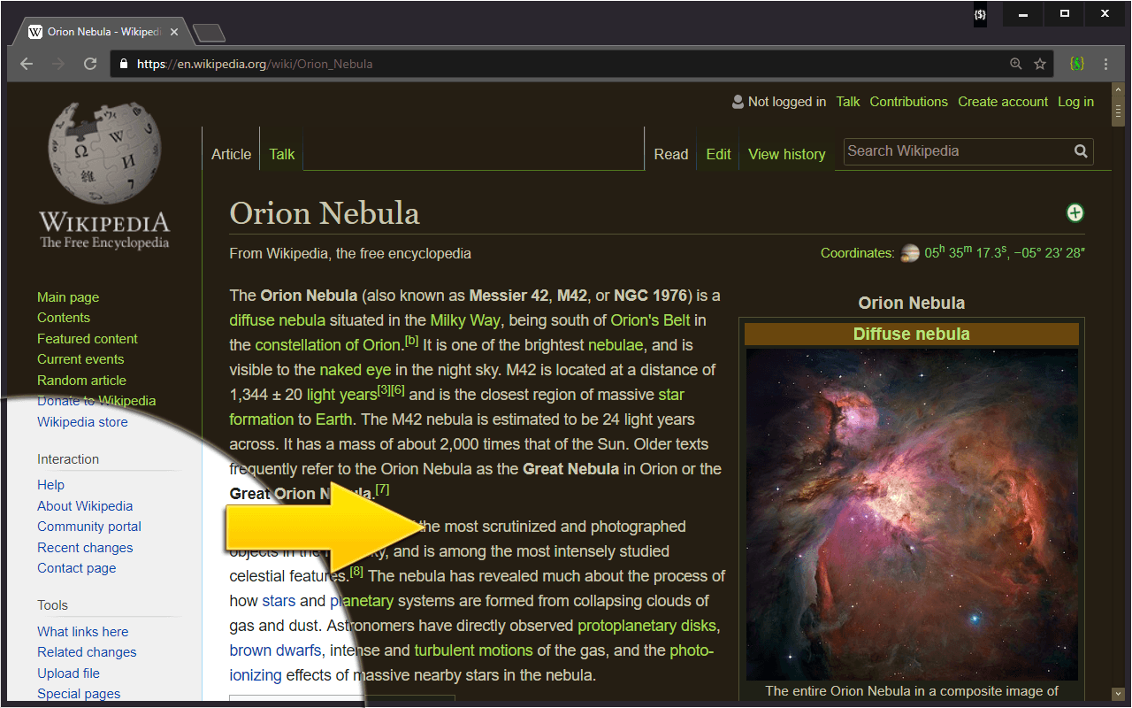1132x708 pixels.
Task: Follow the Milky Way link
Action: pyautogui.click(x=465, y=320)
